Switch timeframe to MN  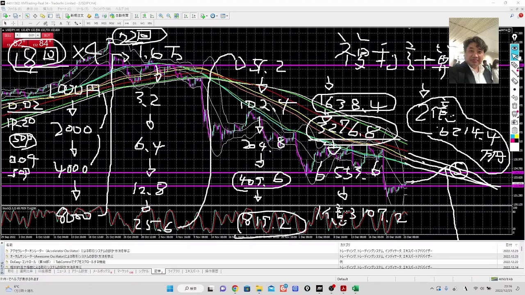(150, 23)
